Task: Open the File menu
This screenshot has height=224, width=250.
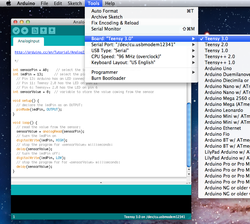Action: click(x=44, y=3)
